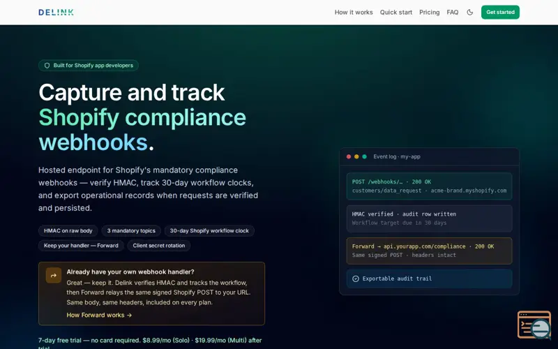Select the Forward api.yourapp.com/compliance log entry
558x349 pixels.
coord(429,251)
